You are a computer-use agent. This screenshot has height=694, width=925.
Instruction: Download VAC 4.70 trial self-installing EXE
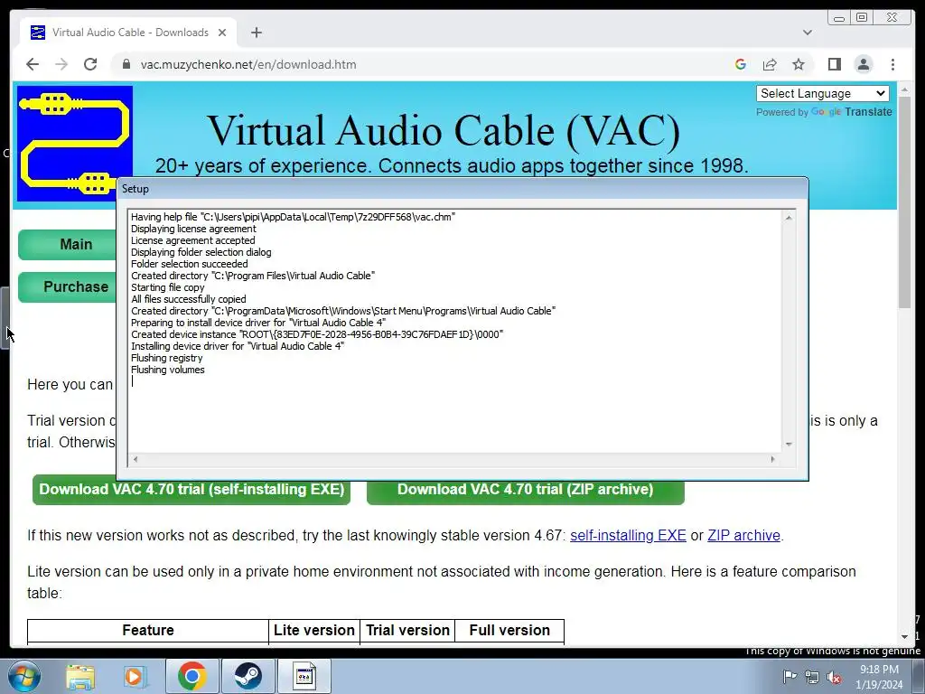tap(192, 490)
